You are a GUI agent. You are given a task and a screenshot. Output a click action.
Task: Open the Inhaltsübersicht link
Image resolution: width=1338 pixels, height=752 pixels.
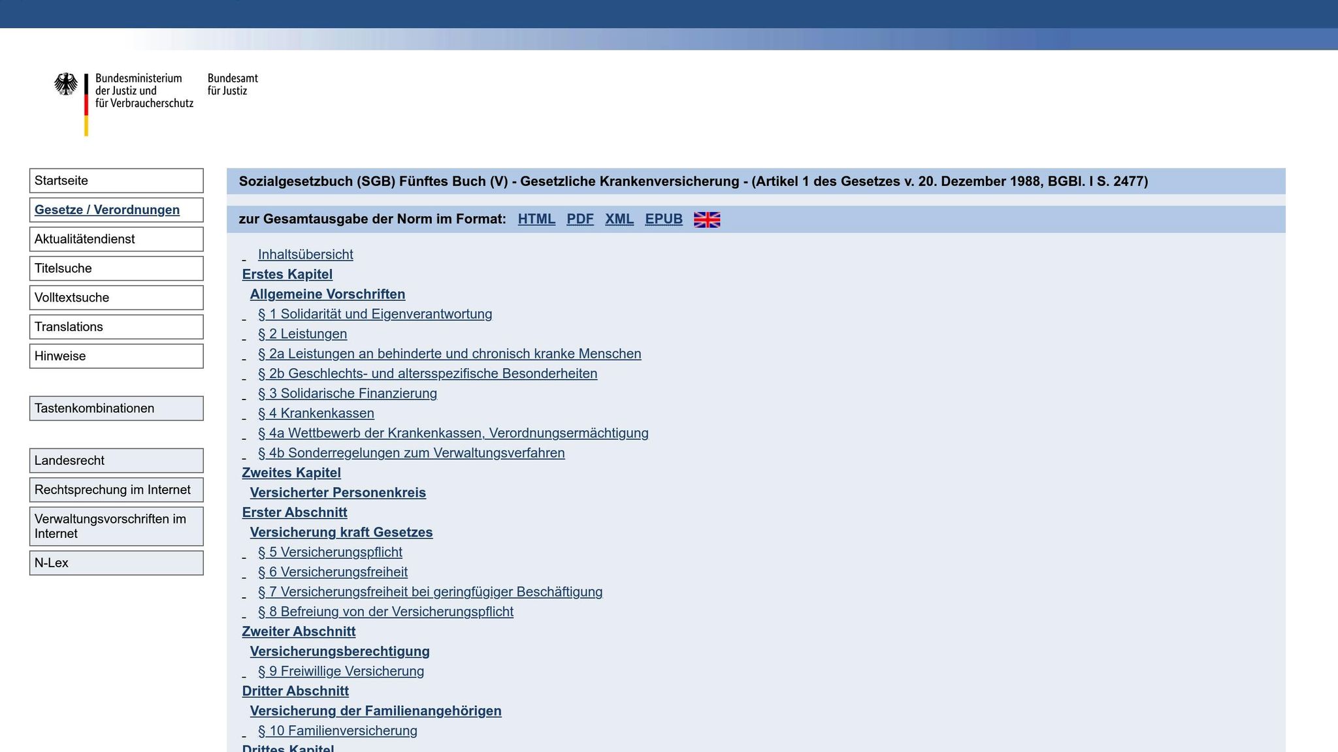tap(305, 255)
